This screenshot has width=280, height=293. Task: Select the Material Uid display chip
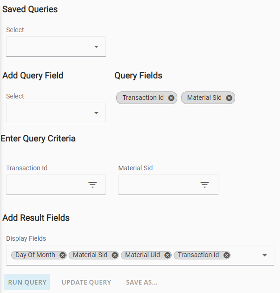tap(142, 255)
